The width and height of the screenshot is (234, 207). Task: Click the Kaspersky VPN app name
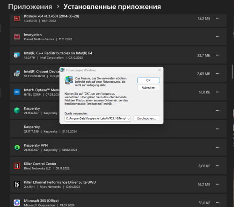click(36, 145)
